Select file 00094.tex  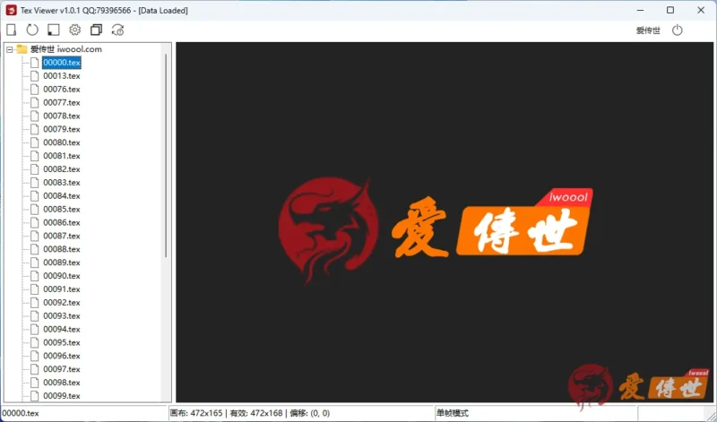(62, 329)
